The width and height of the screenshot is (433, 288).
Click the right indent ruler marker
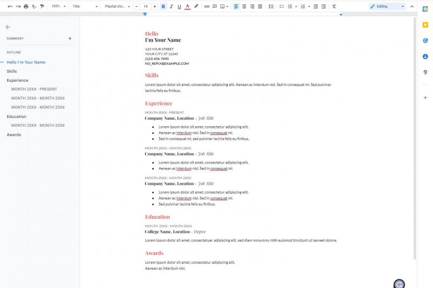click(341, 15)
